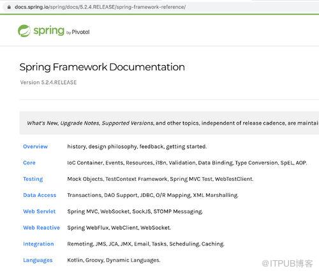Click the 'by Pivotal' logo text

78,32
